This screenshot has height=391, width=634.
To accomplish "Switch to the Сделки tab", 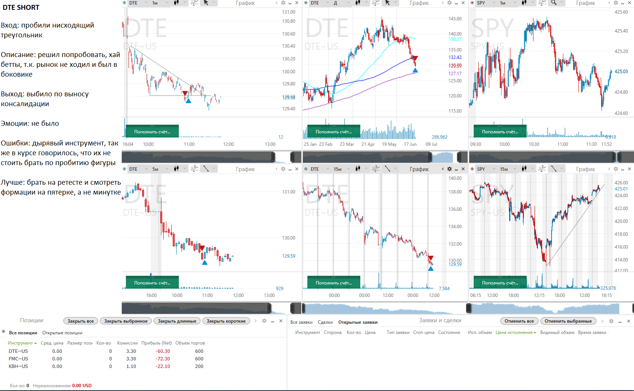I will point(325,322).
